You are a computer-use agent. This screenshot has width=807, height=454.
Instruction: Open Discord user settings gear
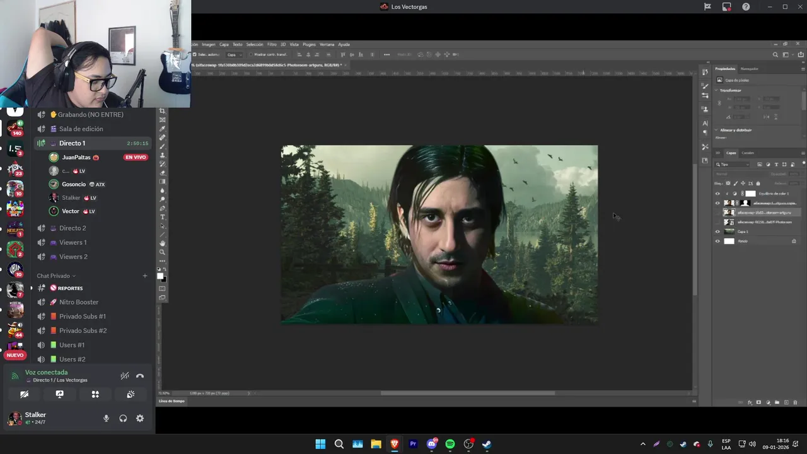pyautogui.click(x=140, y=418)
